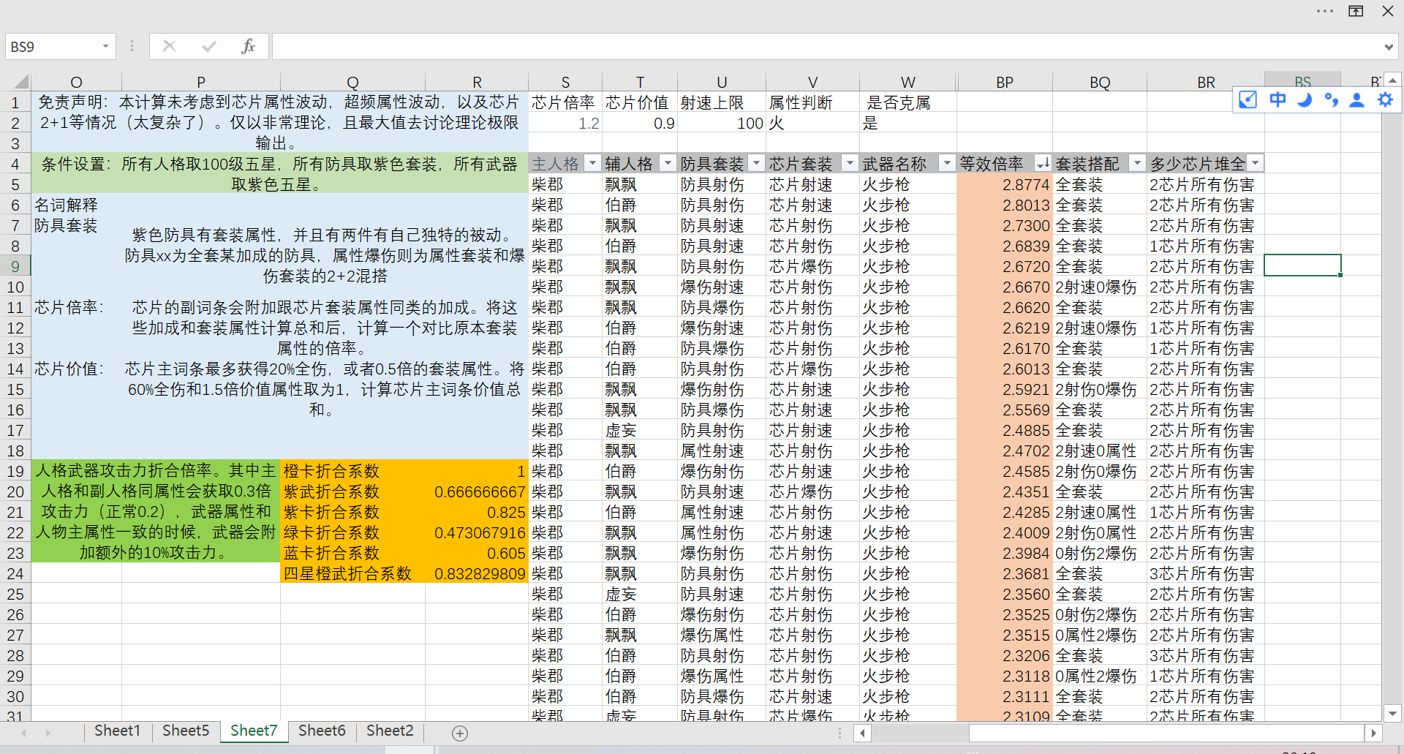The height and width of the screenshot is (754, 1404).
Task: Click 0属性2爆伤 cell in row 27
Action: [1100, 635]
